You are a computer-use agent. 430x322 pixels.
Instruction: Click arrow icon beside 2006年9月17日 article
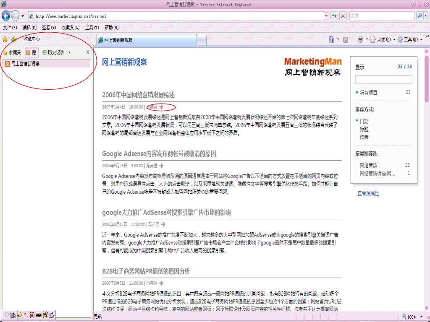[x=163, y=224]
